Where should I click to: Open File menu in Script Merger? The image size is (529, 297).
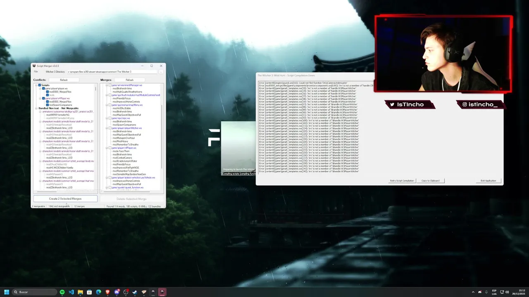coord(36,71)
